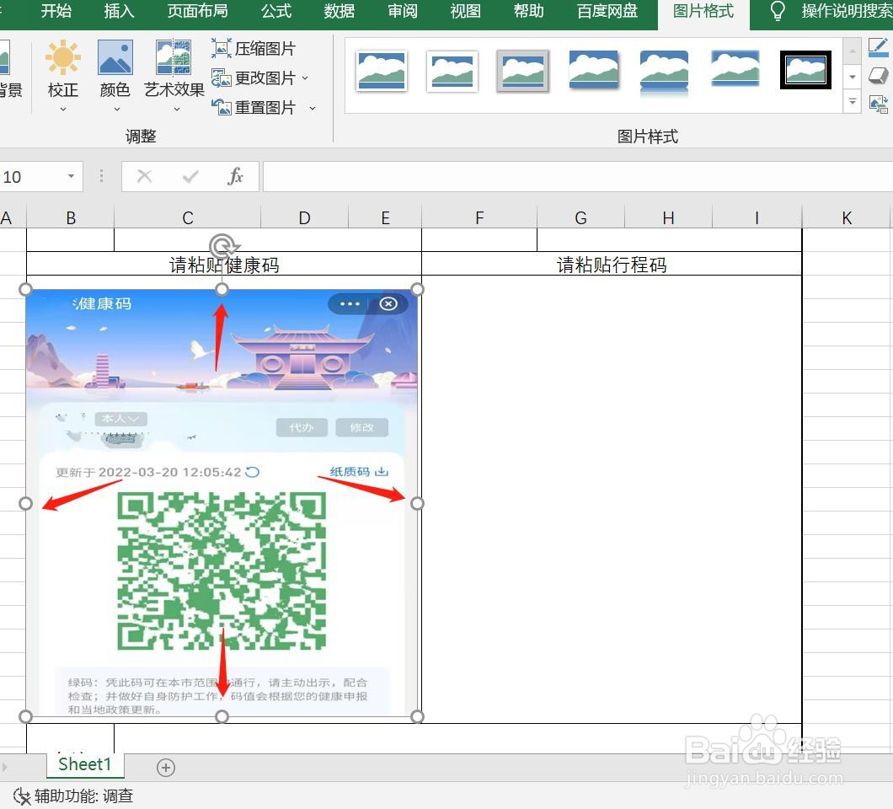Apply the third gray-framed picture style
Image resolution: width=893 pixels, height=809 pixels.
pyautogui.click(x=523, y=72)
